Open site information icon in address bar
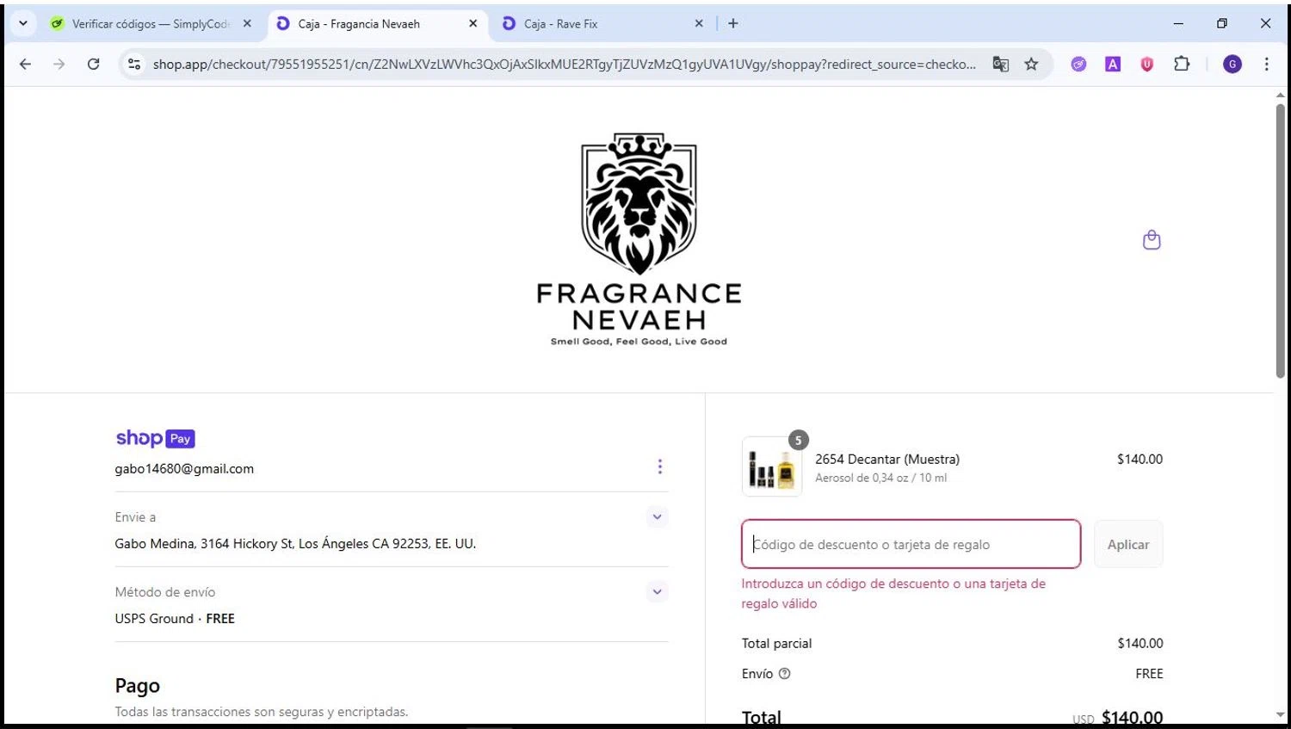 134,64
